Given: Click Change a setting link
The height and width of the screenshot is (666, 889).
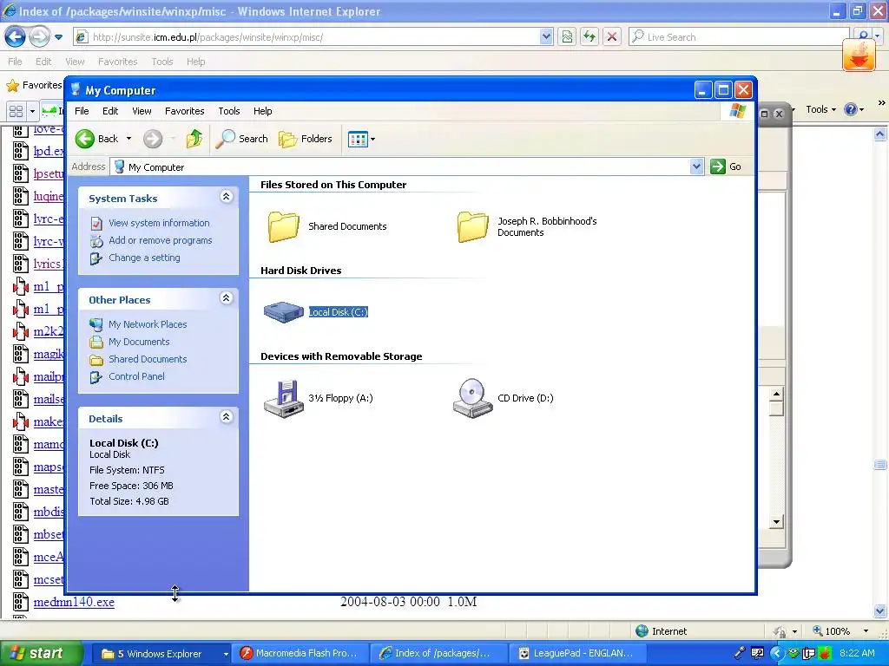Looking at the screenshot, I should point(144,258).
